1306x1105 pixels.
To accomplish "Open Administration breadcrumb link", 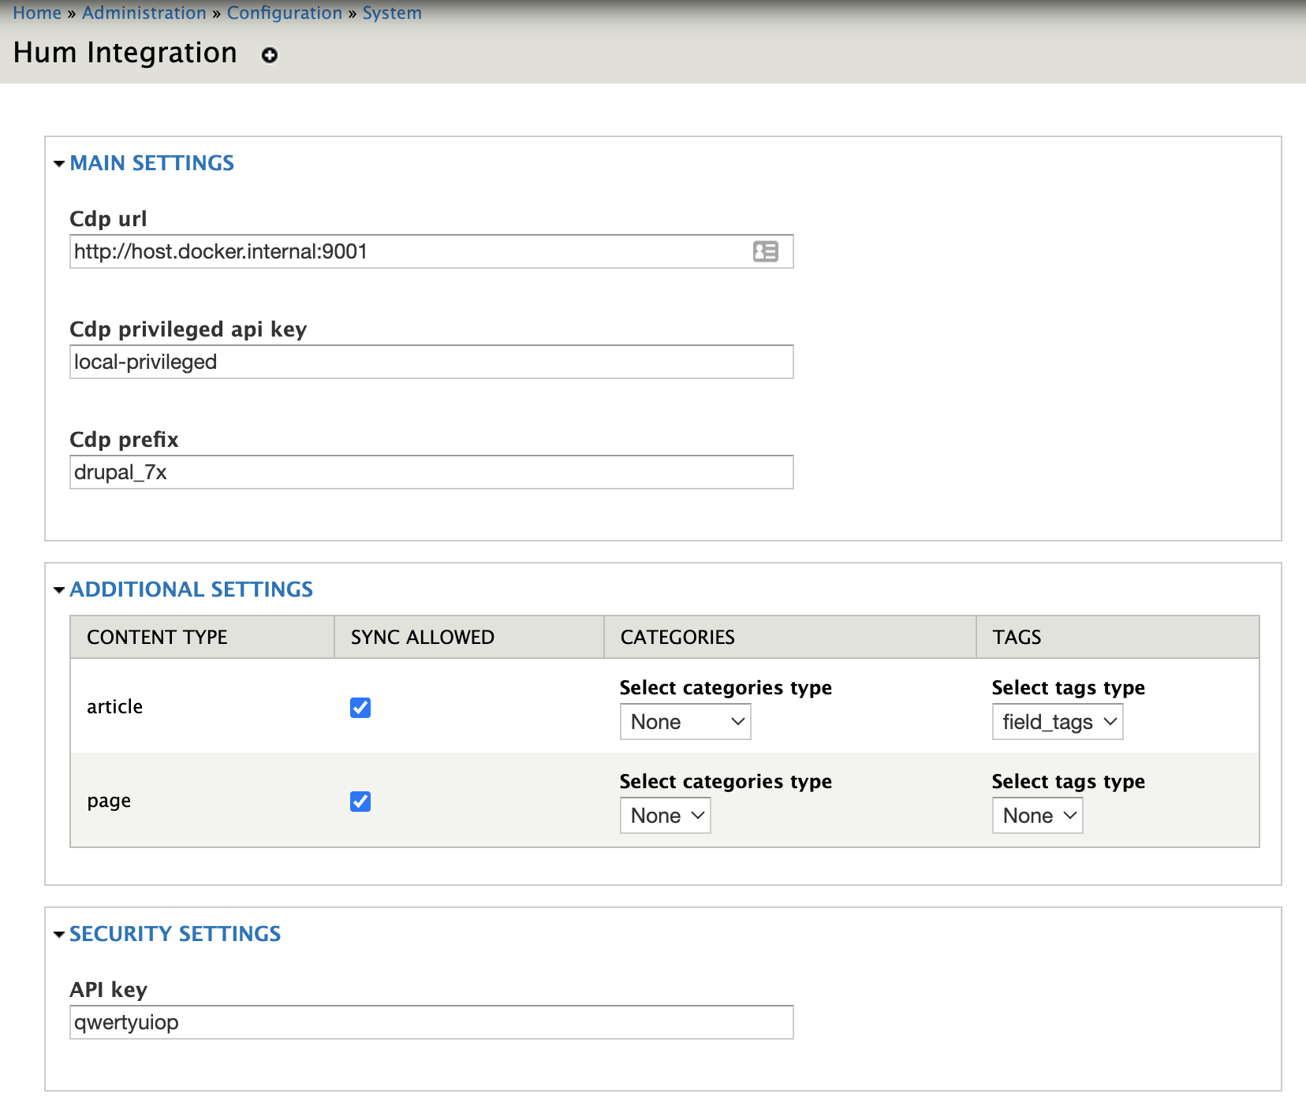I will point(144,13).
